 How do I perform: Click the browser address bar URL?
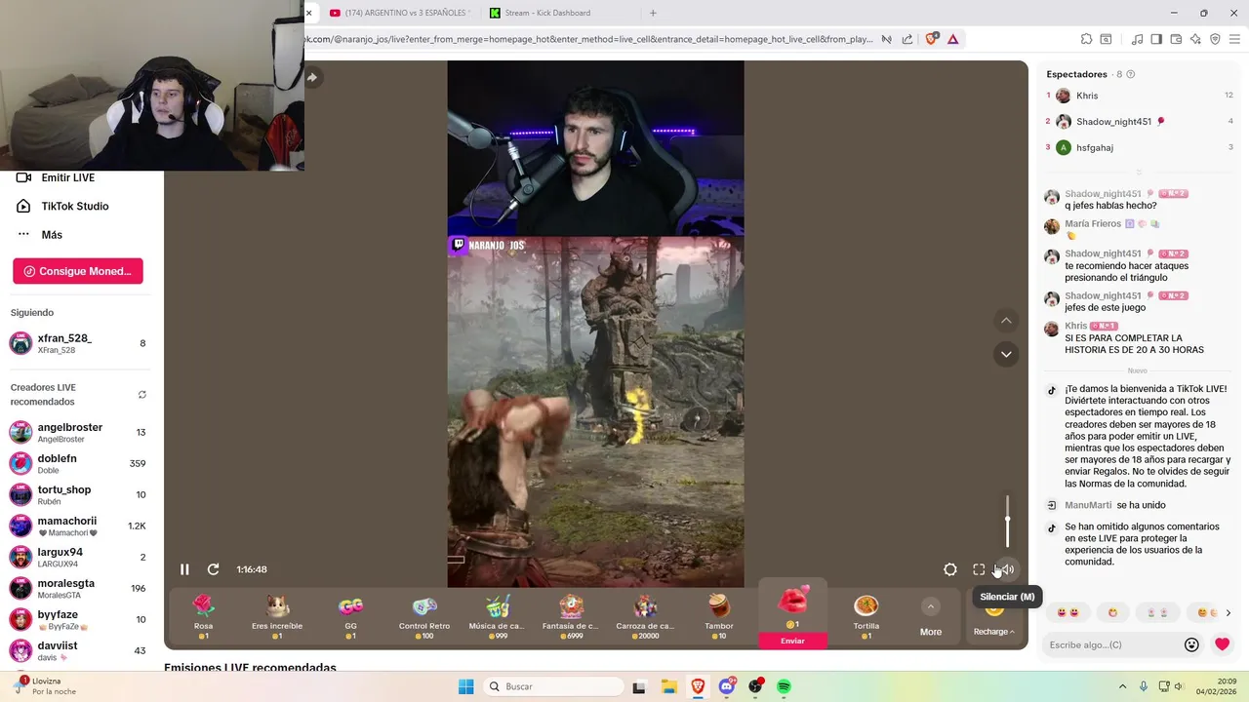pyautogui.click(x=589, y=39)
